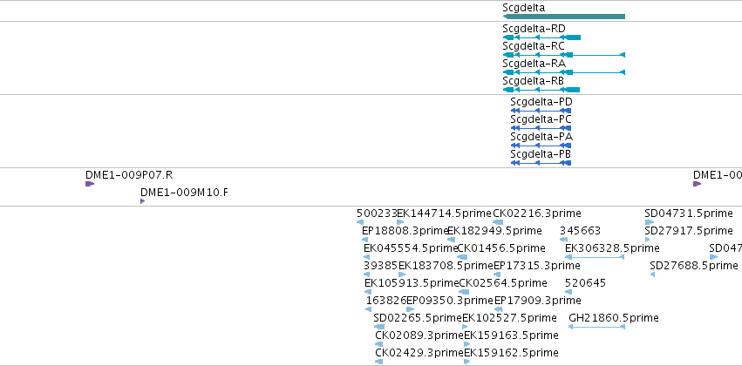742x366 pixels.
Task: Select the Scgdelta-RD transcript glyph
Action: 541,37
